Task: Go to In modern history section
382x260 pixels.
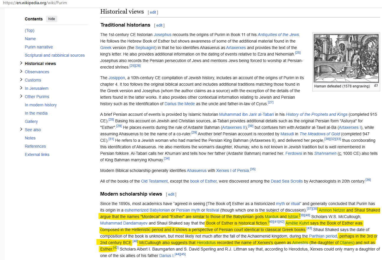Action: coord(41,105)
